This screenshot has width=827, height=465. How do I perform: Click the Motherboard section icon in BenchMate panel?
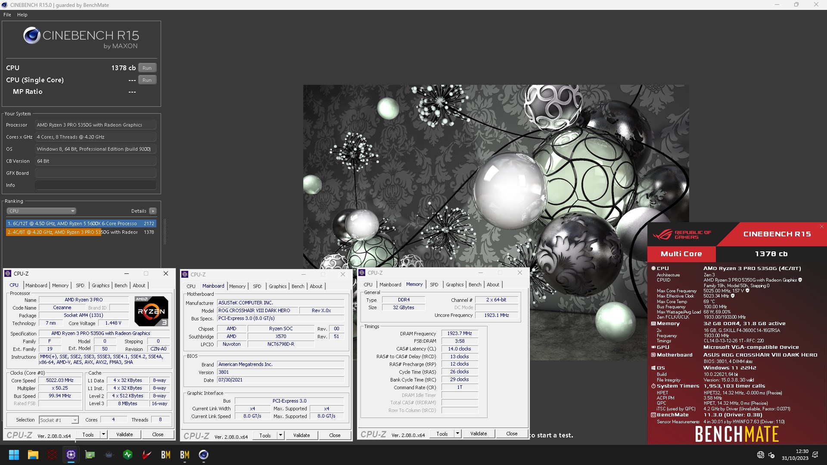[653, 355]
